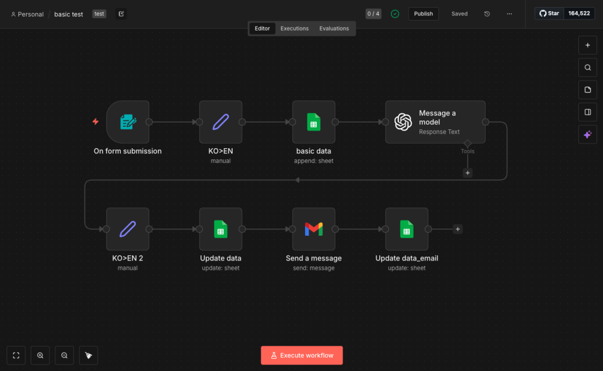This screenshot has height=371, width=603.
Task: Open the On form submission trigger node
Action: click(x=128, y=122)
